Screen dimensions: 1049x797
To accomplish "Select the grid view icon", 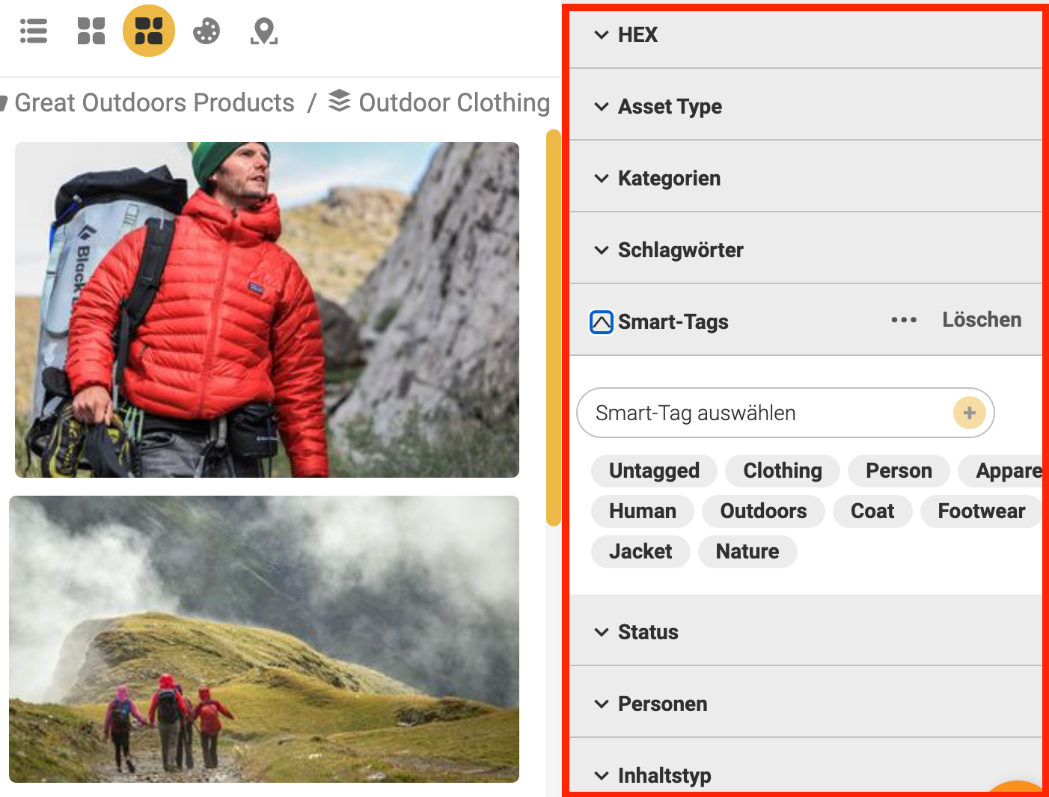I will tap(91, 31).
